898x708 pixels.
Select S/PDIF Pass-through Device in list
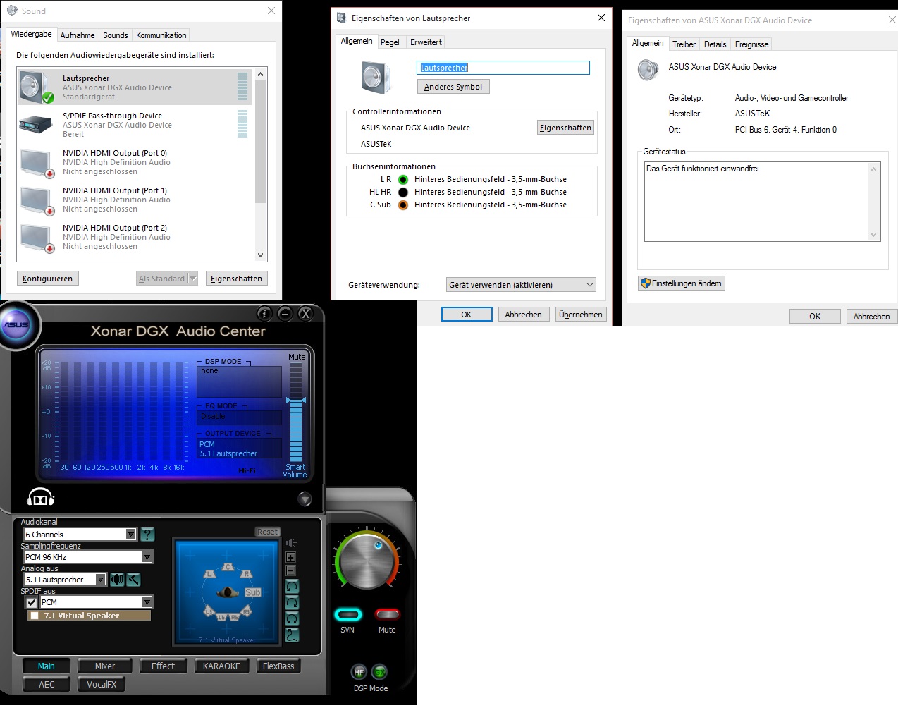[135, 125]
